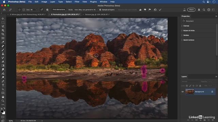Expand the Guides section
The image size is (218, 122).
coord(182,35)
